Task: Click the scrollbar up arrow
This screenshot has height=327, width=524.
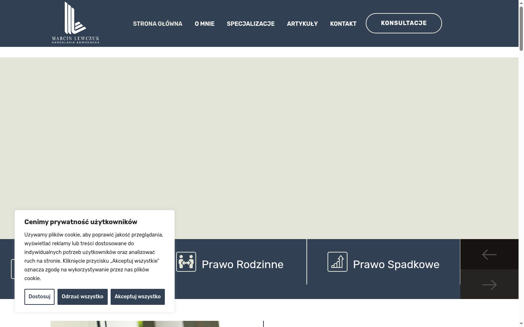Action: point(521,3)
